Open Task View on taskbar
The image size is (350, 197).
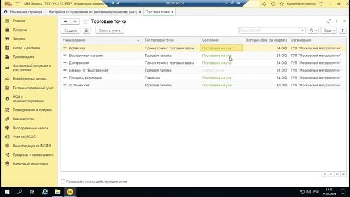tap(32, 192)
